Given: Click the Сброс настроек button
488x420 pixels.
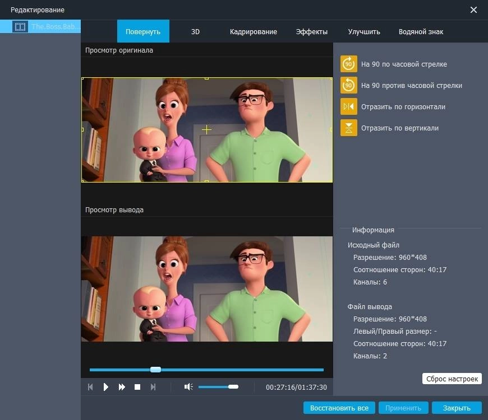Looking at the screenshot, I should pyautogui.click(x=452, y=379).
